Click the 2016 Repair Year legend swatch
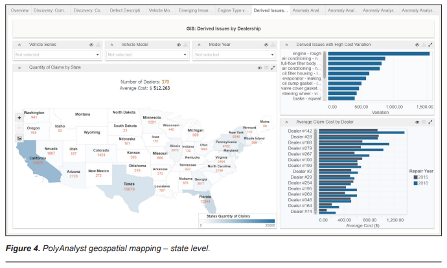Image resolution: width=447 pixels, height=268 pixels. point(416,183)
